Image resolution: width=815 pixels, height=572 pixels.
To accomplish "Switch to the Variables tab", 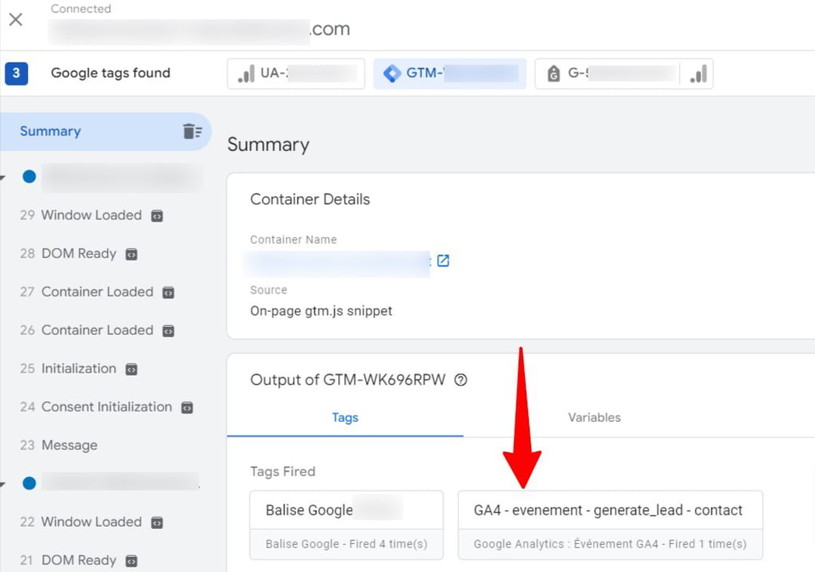I will click(594, 418).
